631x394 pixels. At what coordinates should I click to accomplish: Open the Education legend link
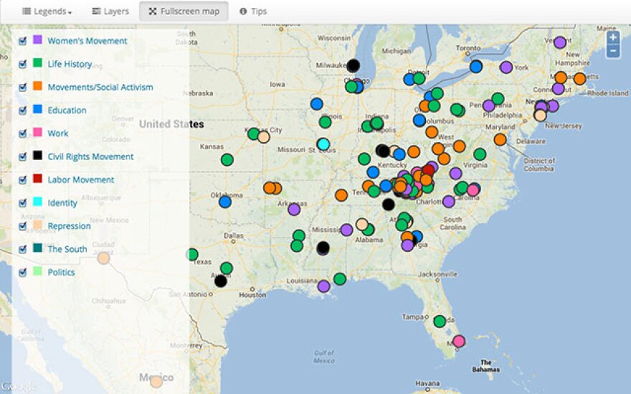[x=67, y=111]
